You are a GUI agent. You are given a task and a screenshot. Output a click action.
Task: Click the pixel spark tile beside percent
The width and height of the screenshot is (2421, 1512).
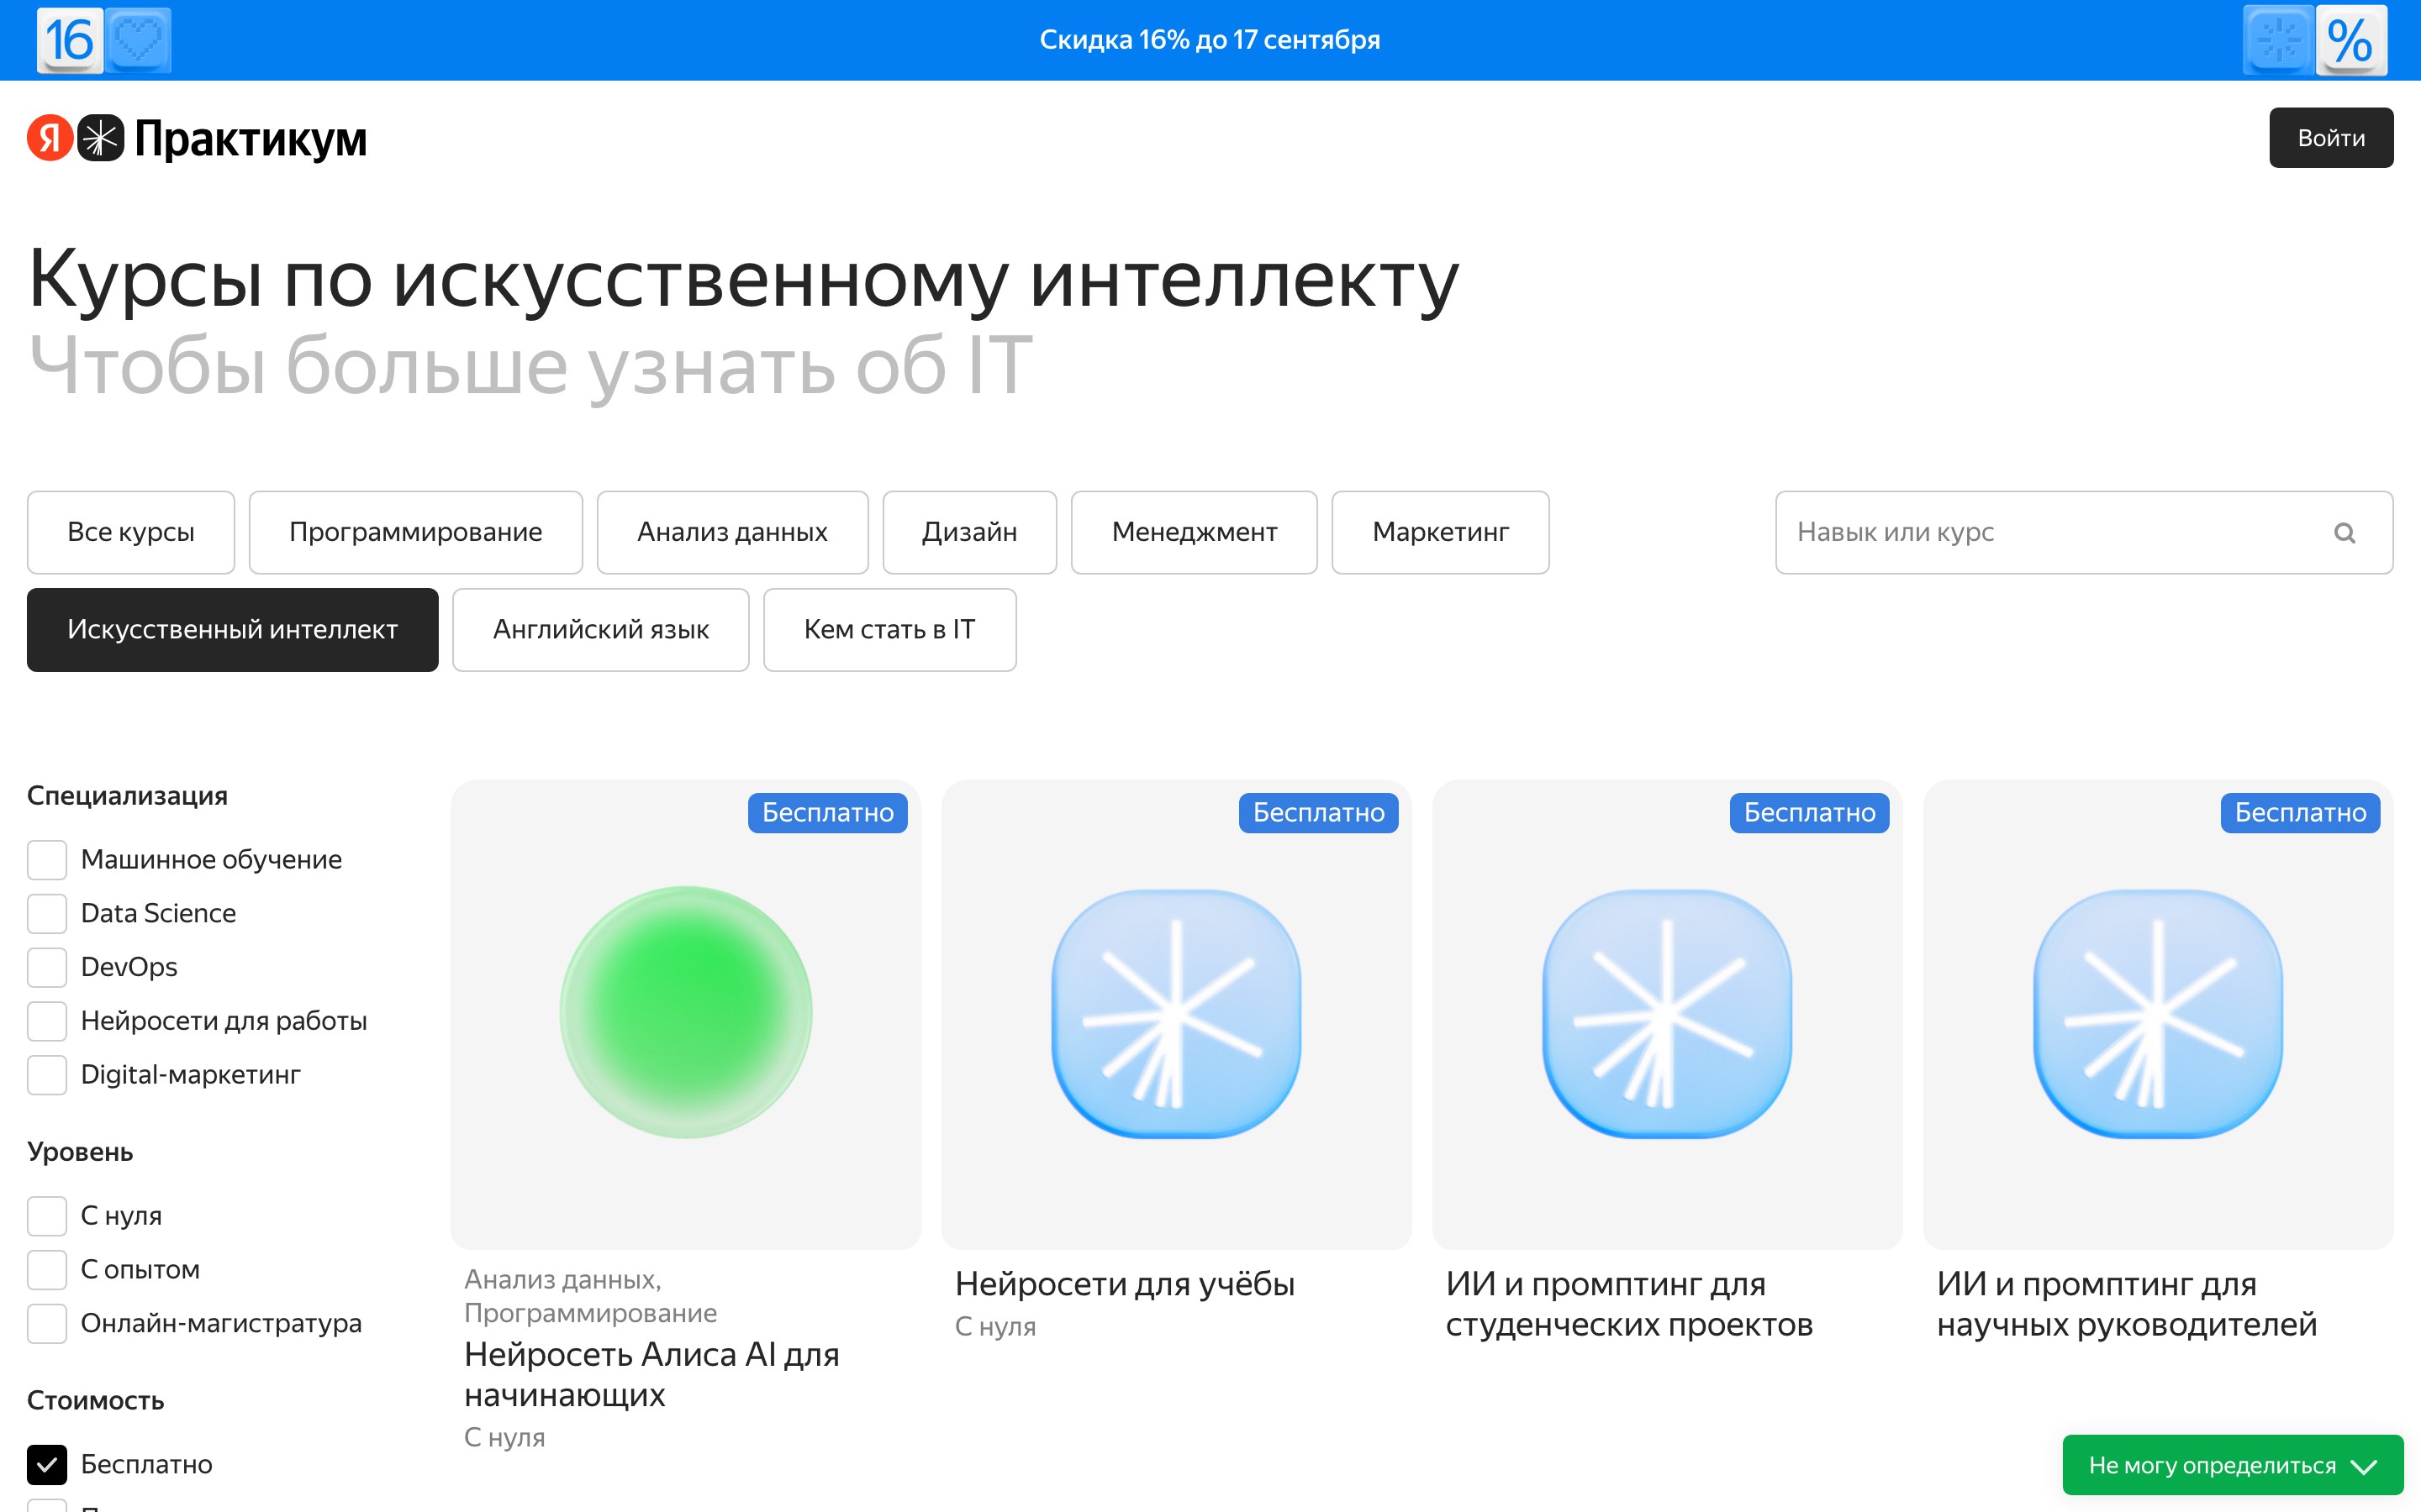pos(2279,40)
